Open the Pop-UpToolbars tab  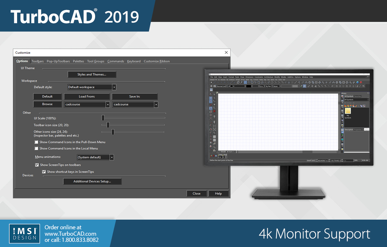pyautogui.click(x=58, y=61)
